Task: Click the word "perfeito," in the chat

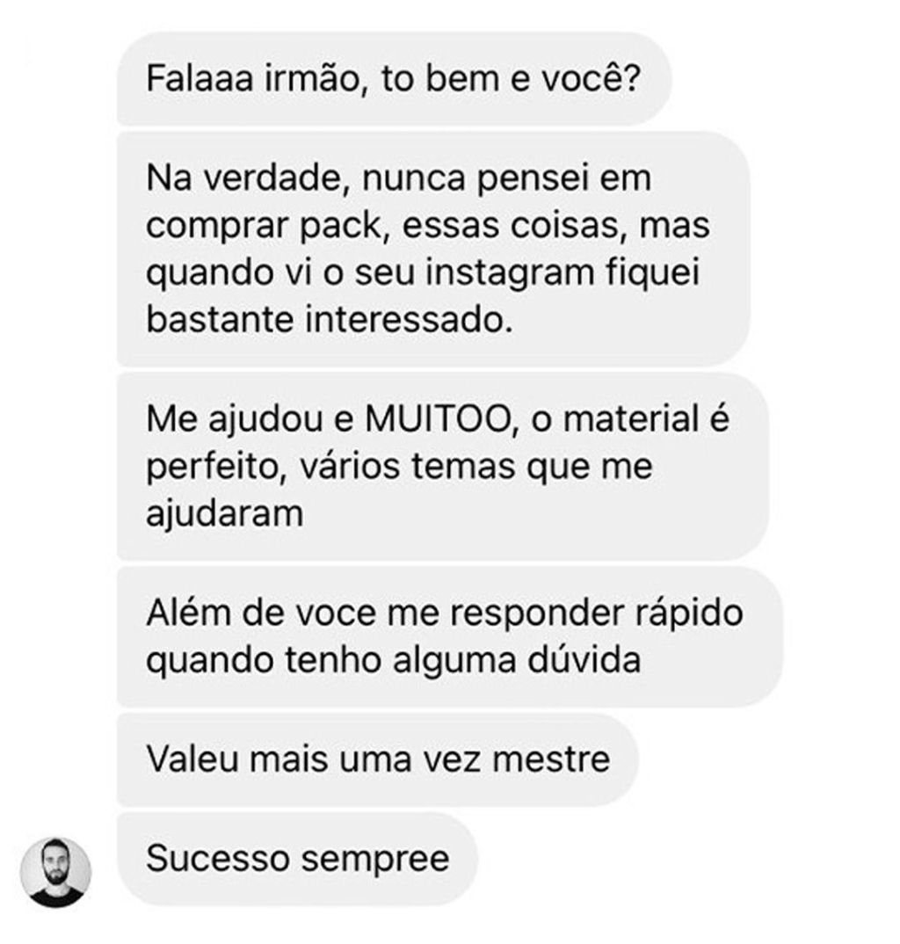Action: pyautogui.click(x=217, y=468)
